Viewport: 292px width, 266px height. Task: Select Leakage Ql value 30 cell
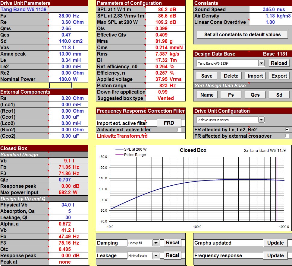pyautogui.click(x=68, y=217)
